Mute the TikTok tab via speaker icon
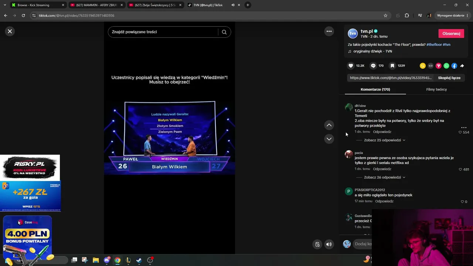The height and width of the screenshot is (266, 473). click(233, 5)
